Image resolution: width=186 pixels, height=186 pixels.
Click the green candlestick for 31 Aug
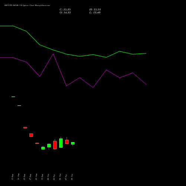point(43,148)
